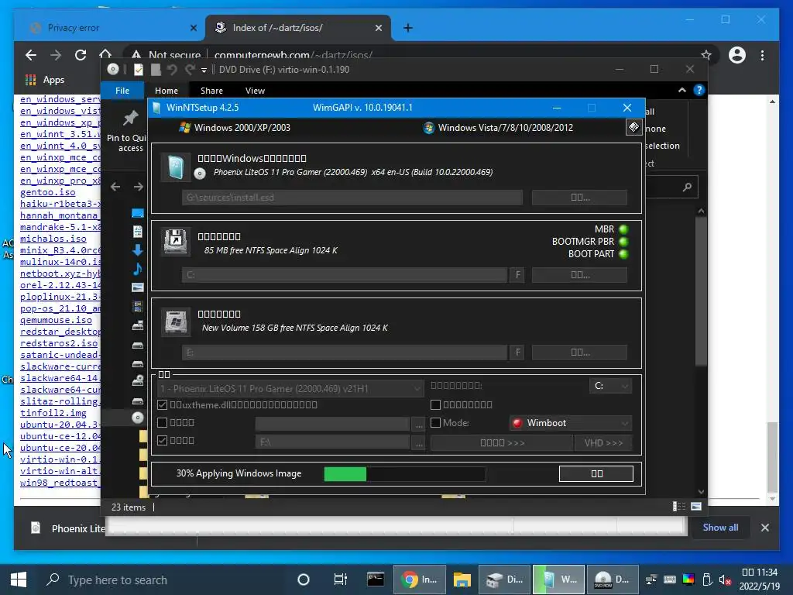Click the muted volume tray icon
Screen dimensions: 793x595
pyautogui.click(x=725, y=580)
